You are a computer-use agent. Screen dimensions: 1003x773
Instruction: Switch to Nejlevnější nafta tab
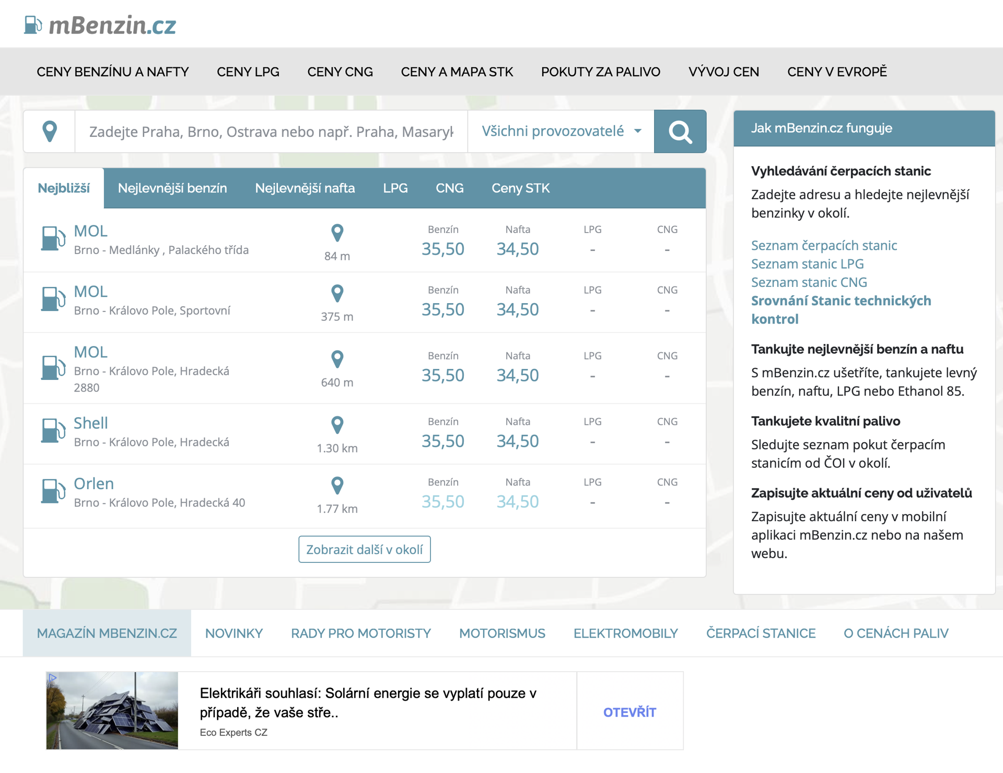point(305,188)
